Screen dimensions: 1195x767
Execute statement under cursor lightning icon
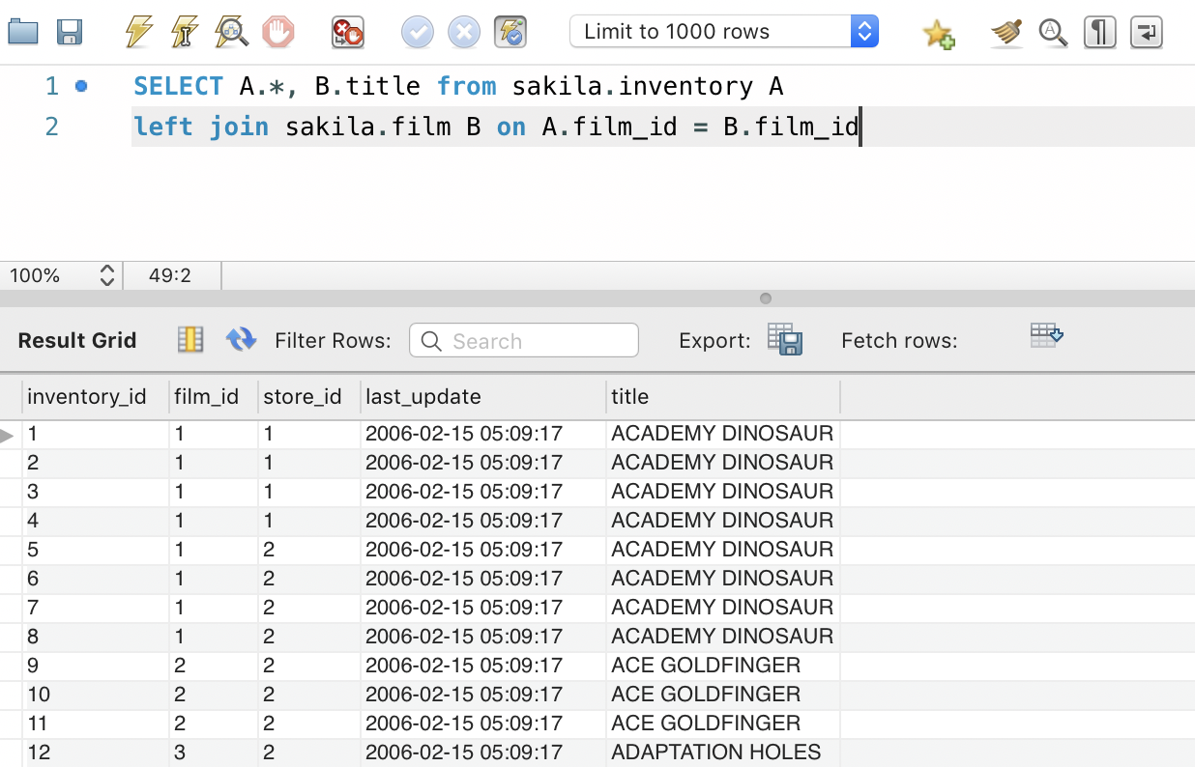pos(185,33)
